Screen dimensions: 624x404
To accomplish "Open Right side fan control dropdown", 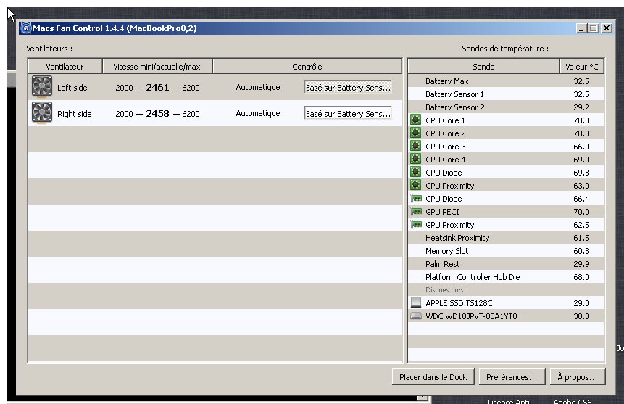I will [x=347, y=114].
